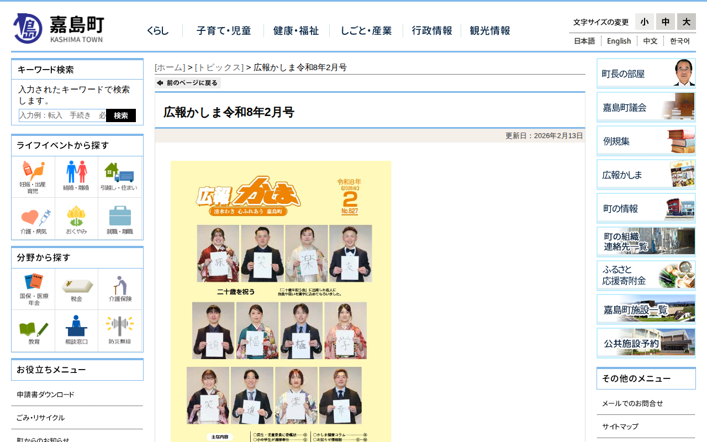707x442 pixels.
Task: Switch language to 한국어
Action: (x=680, y=41)
